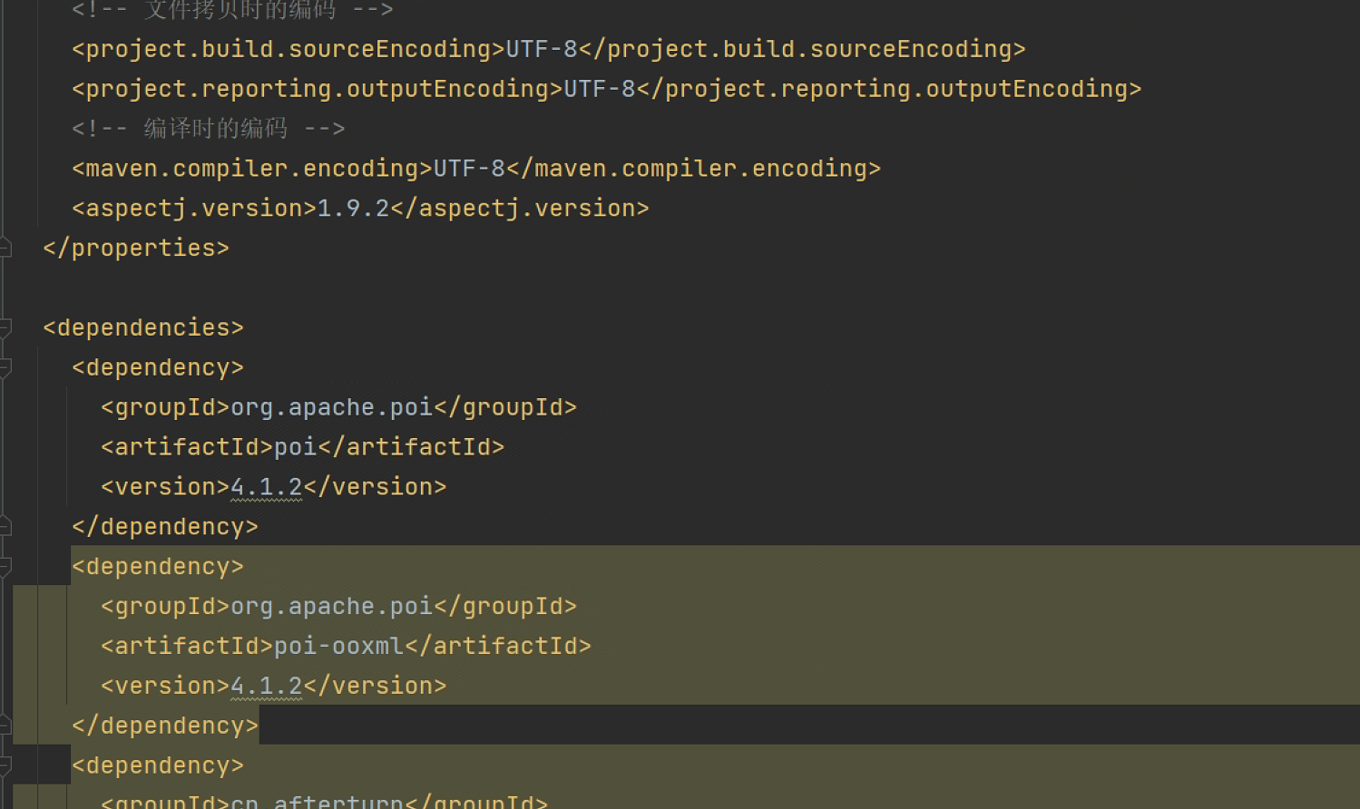Fold the poi-ooxml dependency block in gutter
This screenshot has height=809, width=1360.
[x=5, y=567]
